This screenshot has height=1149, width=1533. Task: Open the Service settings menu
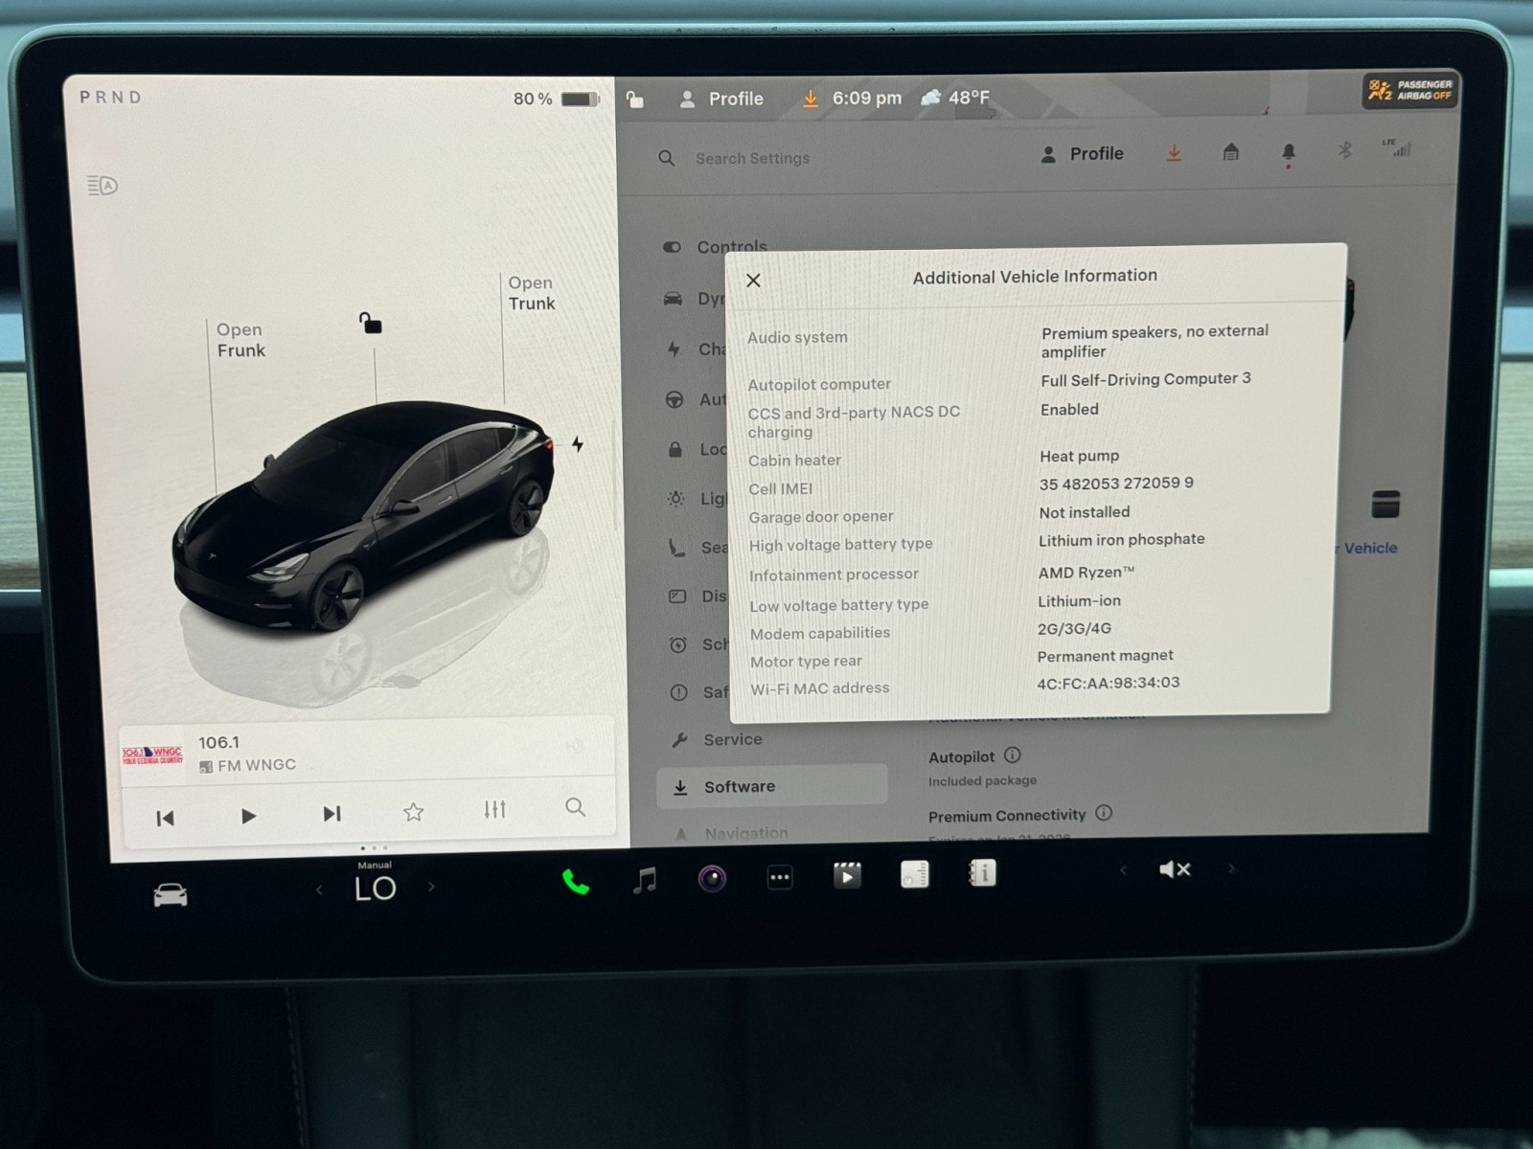(732, 739)
